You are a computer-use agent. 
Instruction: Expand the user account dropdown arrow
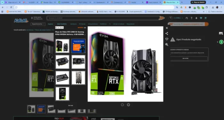click(182, 18)
